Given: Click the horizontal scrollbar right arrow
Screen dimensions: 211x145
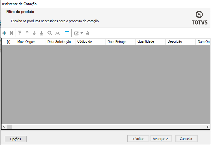Looking at the screenshot, I should [x=207, y=127].
